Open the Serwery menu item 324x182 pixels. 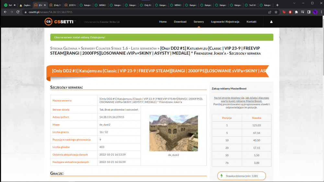(x=199, y=22)
